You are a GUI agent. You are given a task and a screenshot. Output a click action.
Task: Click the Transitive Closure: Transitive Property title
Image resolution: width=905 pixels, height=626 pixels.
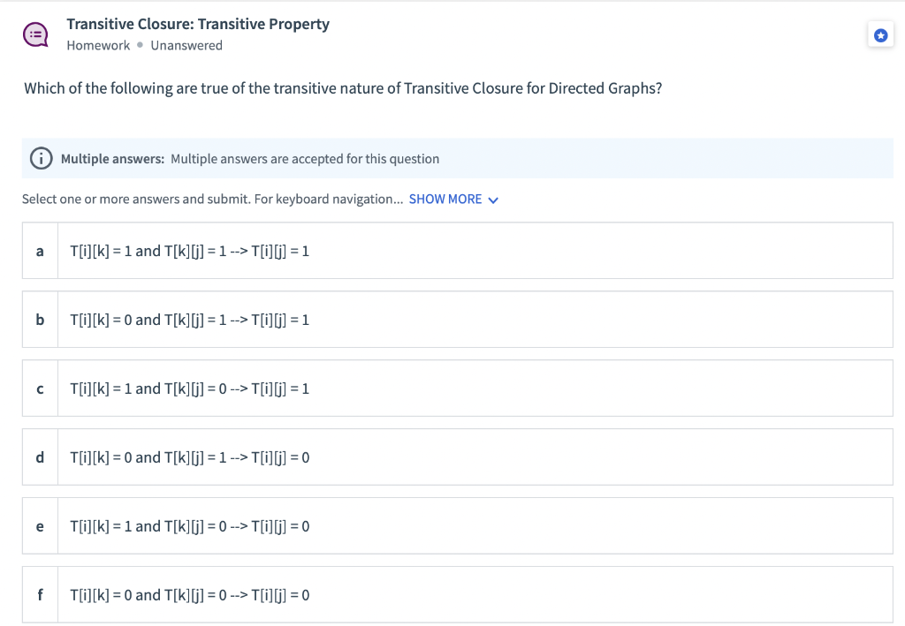pos(198,24)
